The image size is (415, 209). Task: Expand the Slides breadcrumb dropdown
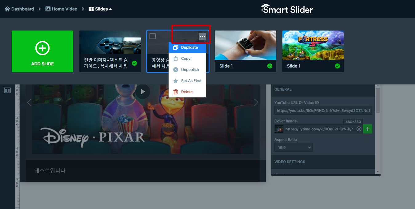click(x=100, y=9)
